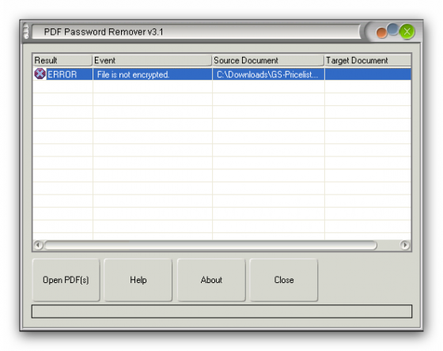Open the Open PDF(s) dialog
Screen dimensions: 443x351
click(66, 280)
